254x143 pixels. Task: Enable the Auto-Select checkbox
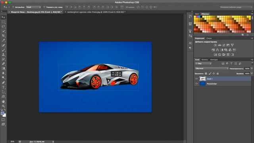[13, 7]
